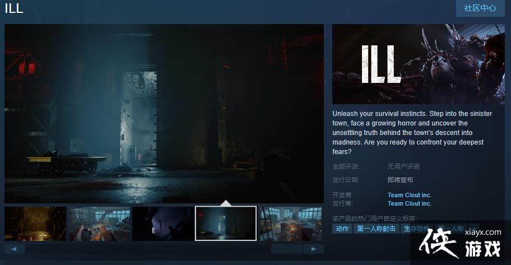This screenshot has height=265, width=511.
Task: Select the dark purple silhouette thumbnail
Action: point(163,224)
